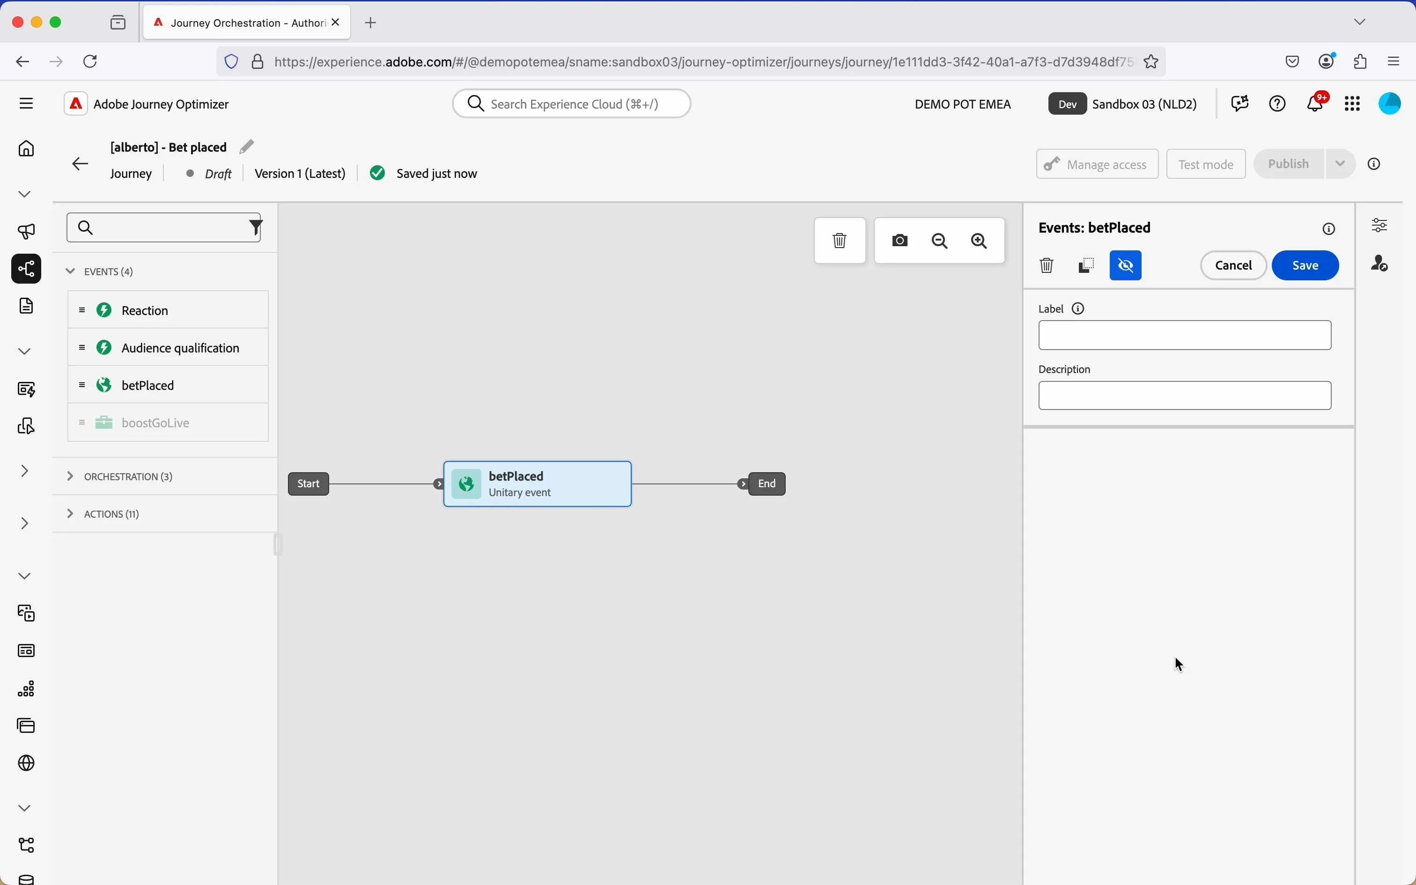Open a new browser tab

[371, 23]
